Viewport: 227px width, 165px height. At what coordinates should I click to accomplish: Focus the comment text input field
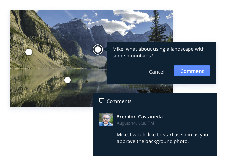(x=159, y=52)
